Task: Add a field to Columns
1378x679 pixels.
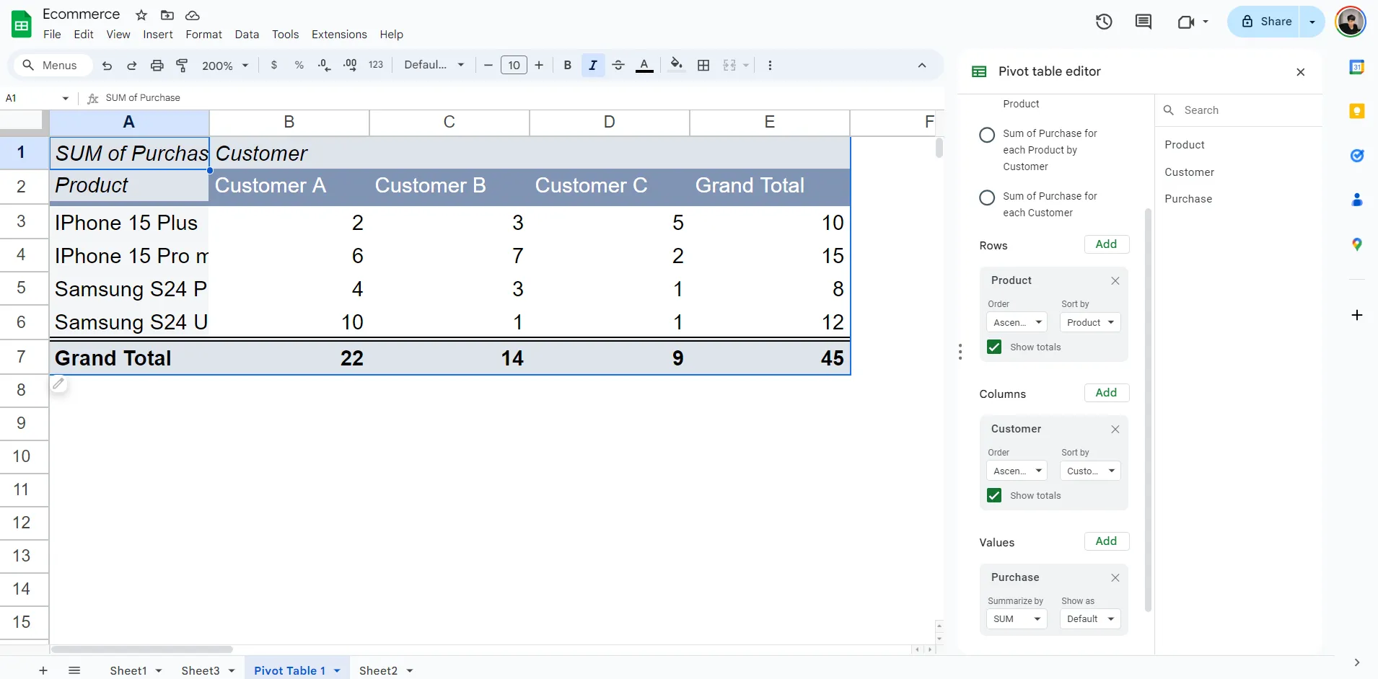Action: (x=1106, y=393)
